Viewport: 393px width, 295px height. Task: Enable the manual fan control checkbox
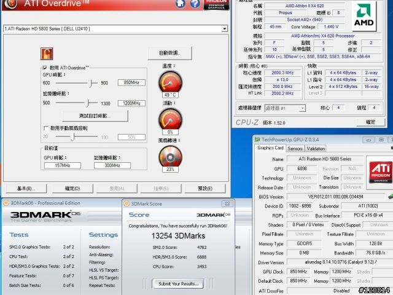[x=46, y=128]
